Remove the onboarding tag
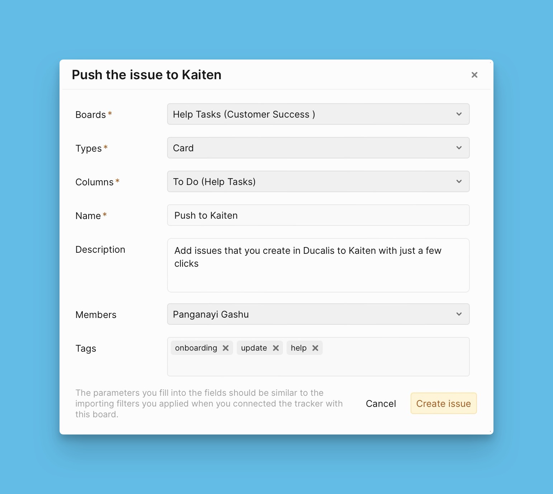This screenshot has width=553, height=494. tap(226, 348)
